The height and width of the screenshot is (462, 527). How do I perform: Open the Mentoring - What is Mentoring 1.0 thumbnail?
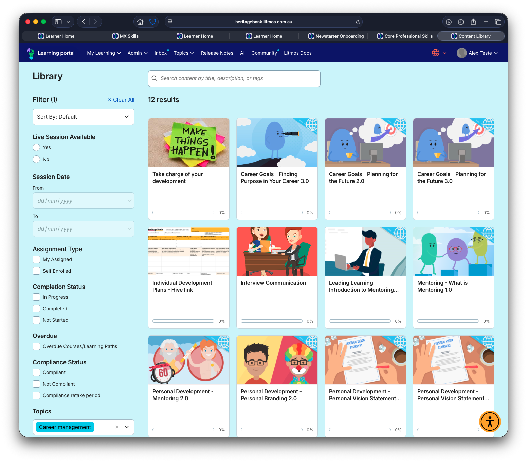[x=453, y=251]
